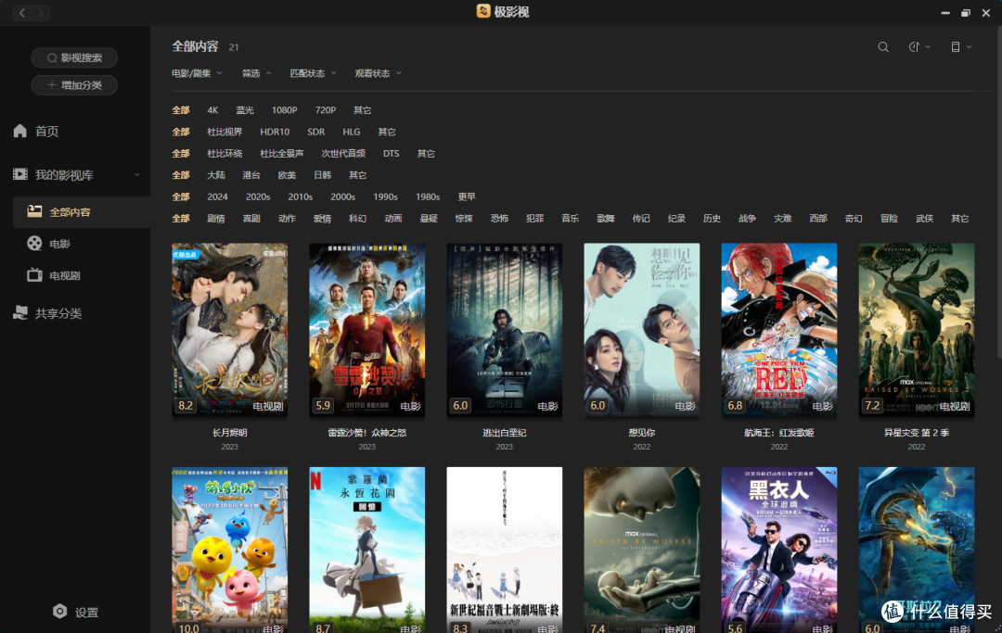Open the 航海王：红发歌姬 poster
Viewport: 1002px width, 633px height.
pos(779,329)
